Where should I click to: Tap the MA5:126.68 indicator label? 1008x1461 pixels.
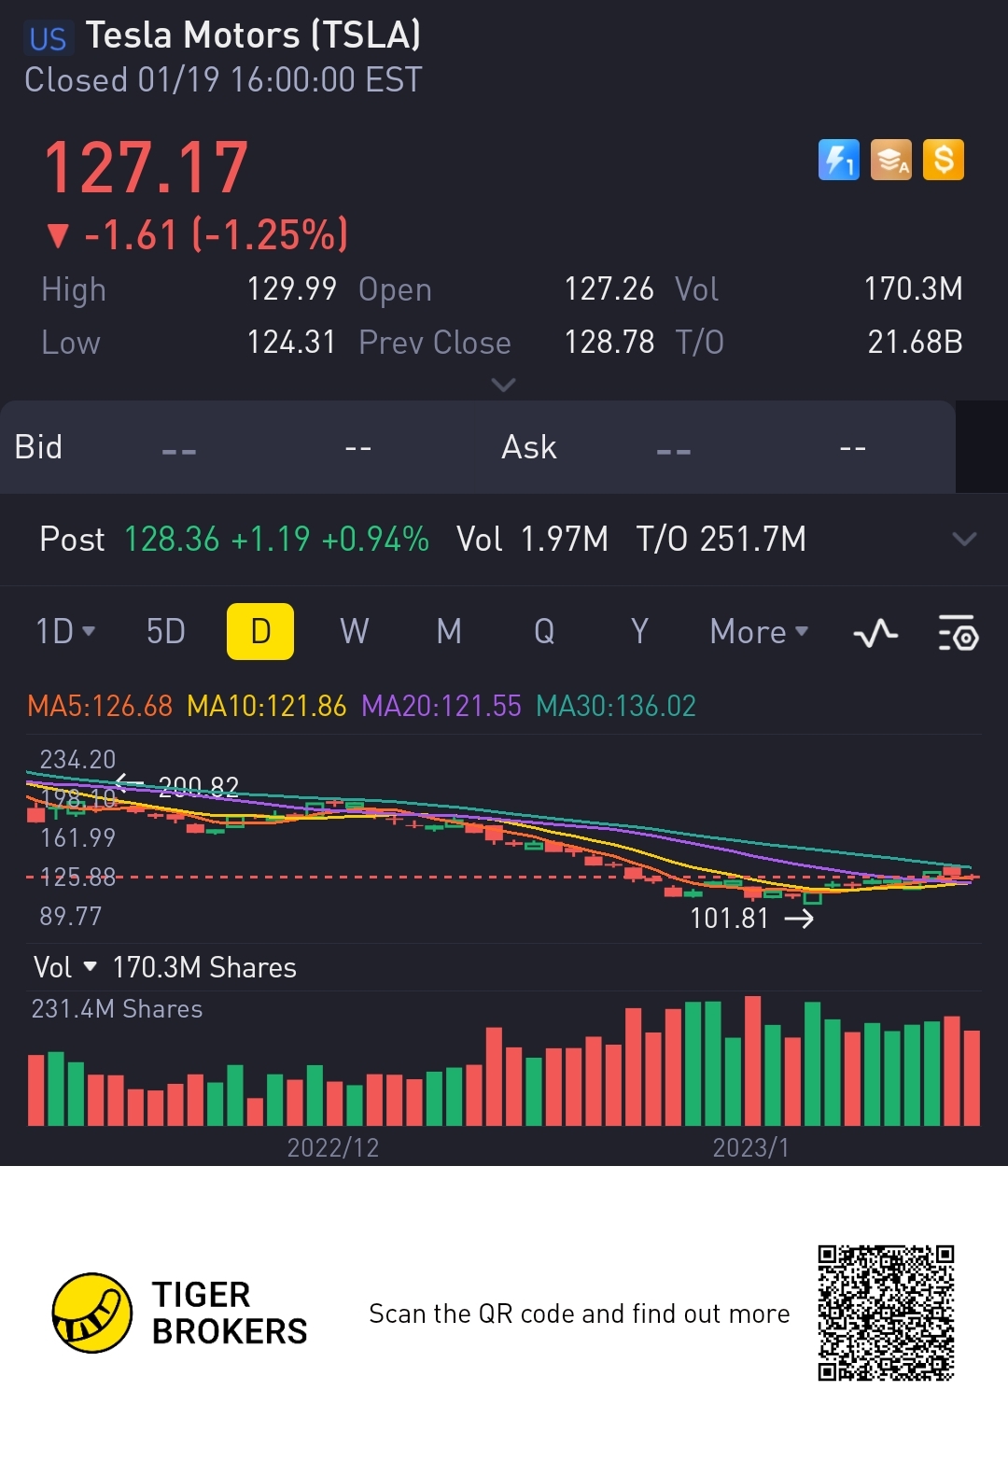point(100,706)
